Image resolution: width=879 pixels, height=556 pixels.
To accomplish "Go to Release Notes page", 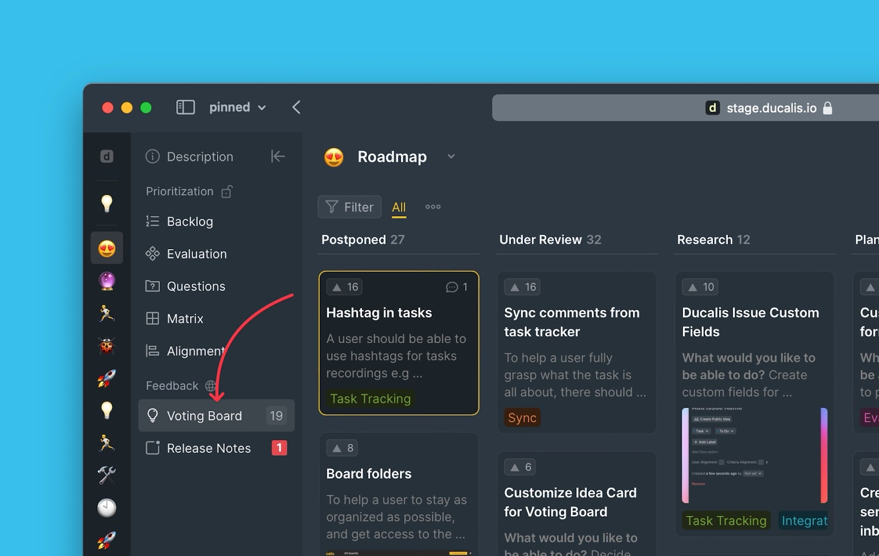I will click(x=208, y=448).
